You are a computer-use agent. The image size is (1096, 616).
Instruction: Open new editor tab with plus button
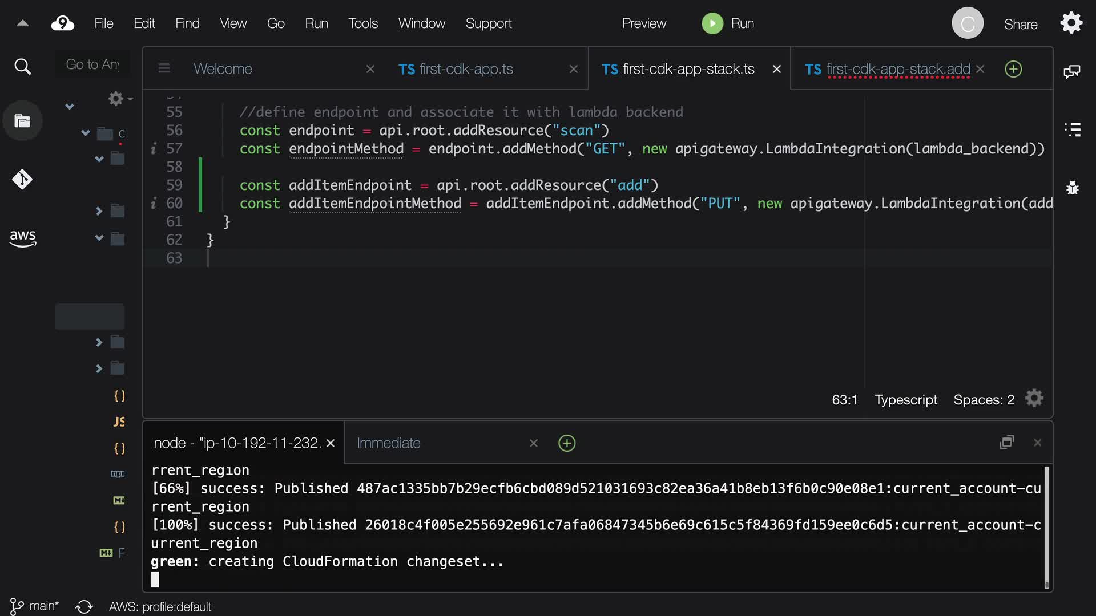point(1013,69)
